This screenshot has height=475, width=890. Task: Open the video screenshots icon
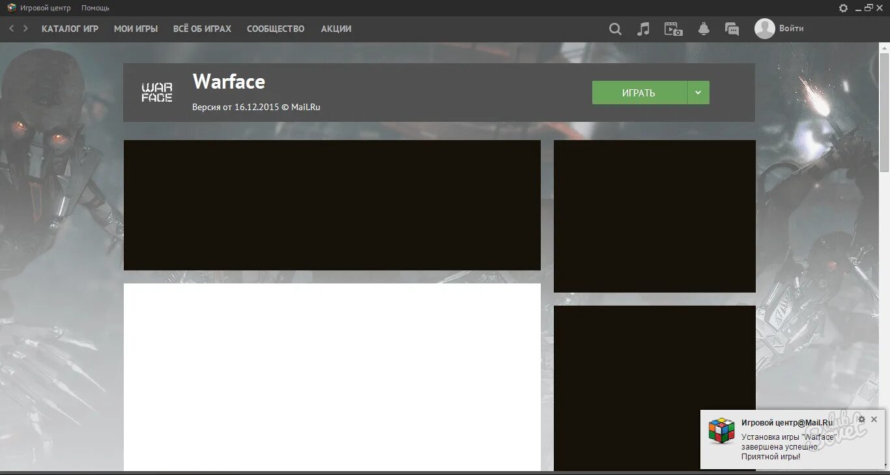click(673, 29)
